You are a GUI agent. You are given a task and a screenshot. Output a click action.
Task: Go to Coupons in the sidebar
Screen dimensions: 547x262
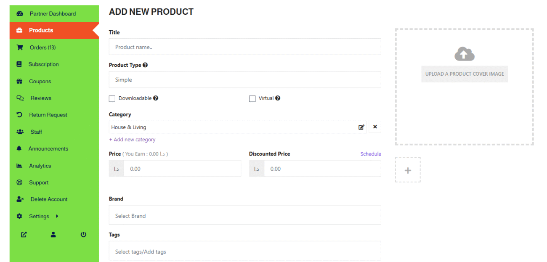(x=40, y=81)
